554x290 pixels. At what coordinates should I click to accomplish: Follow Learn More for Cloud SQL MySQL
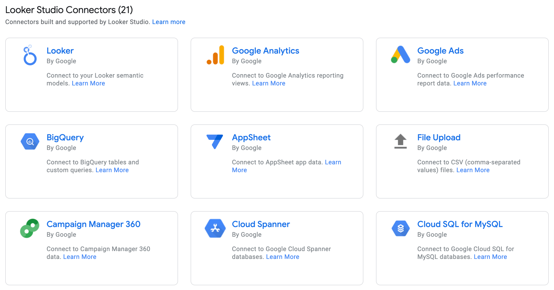pyautogui.click(x=490, y=257)
